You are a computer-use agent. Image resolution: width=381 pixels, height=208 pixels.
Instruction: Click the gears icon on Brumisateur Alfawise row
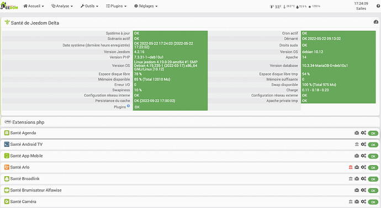coord(363,190)
